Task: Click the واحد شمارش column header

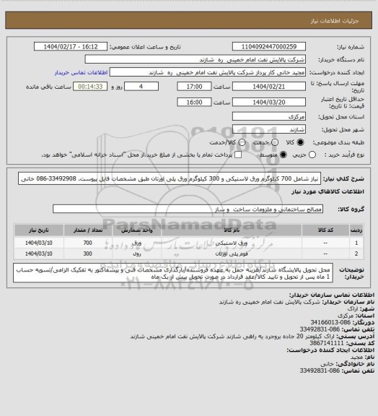Action: [x=137, y=230]
